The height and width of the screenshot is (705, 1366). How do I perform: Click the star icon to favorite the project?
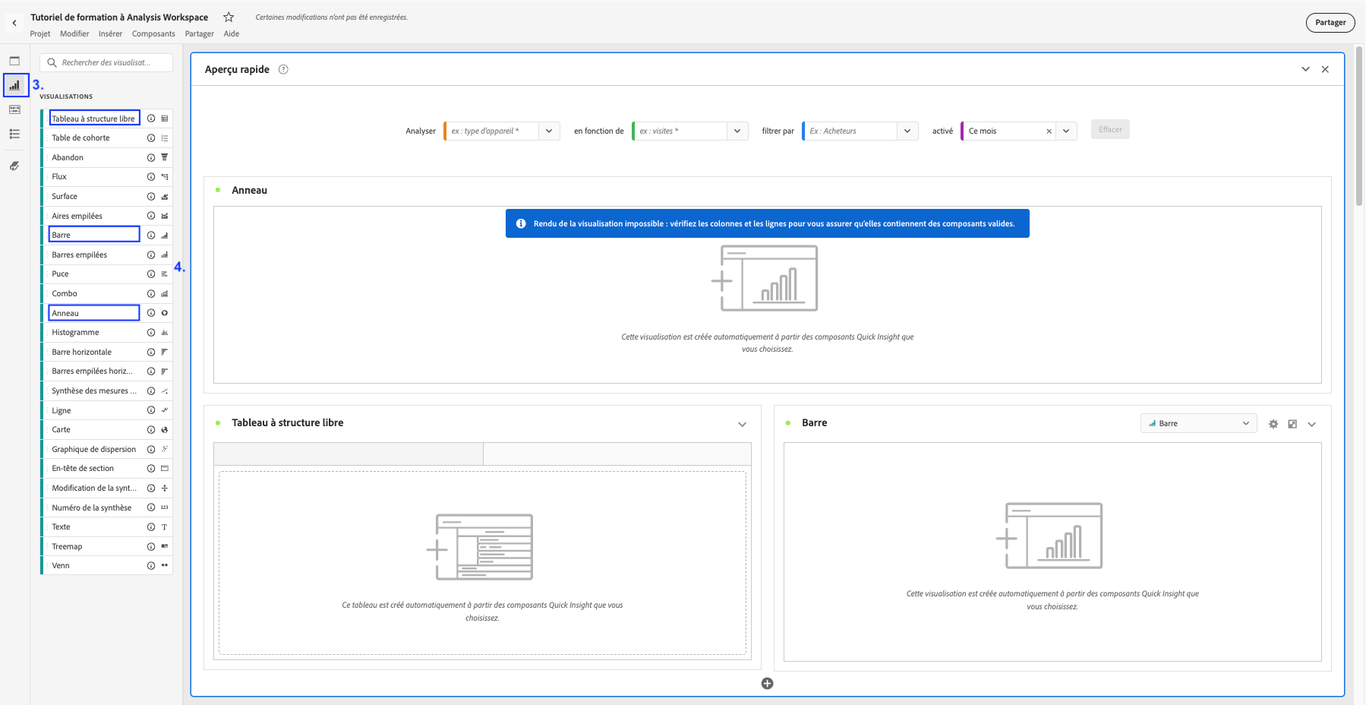coord(229,17)
